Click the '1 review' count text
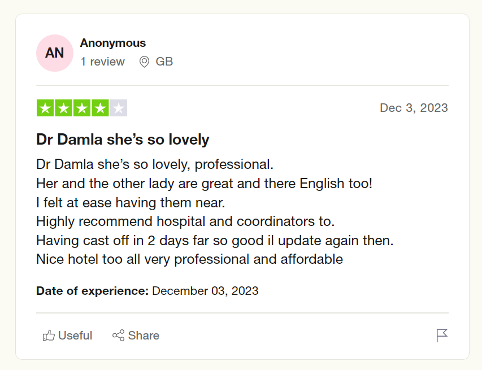The width and height of the screenshot is (482, 370). tap(102, 62)
